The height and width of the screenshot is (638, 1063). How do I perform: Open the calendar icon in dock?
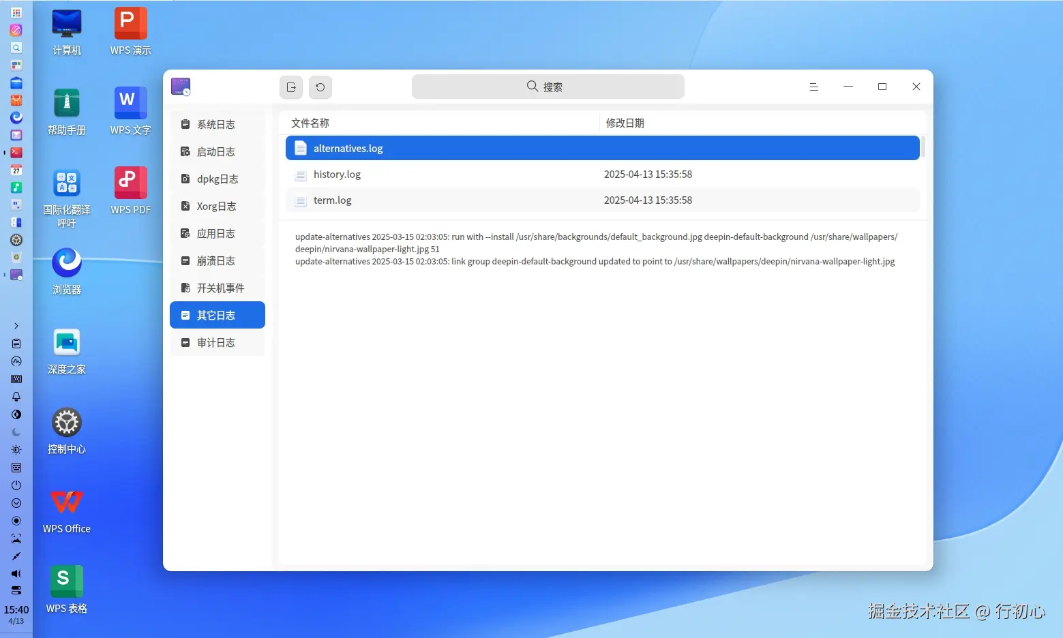point(16,170)
